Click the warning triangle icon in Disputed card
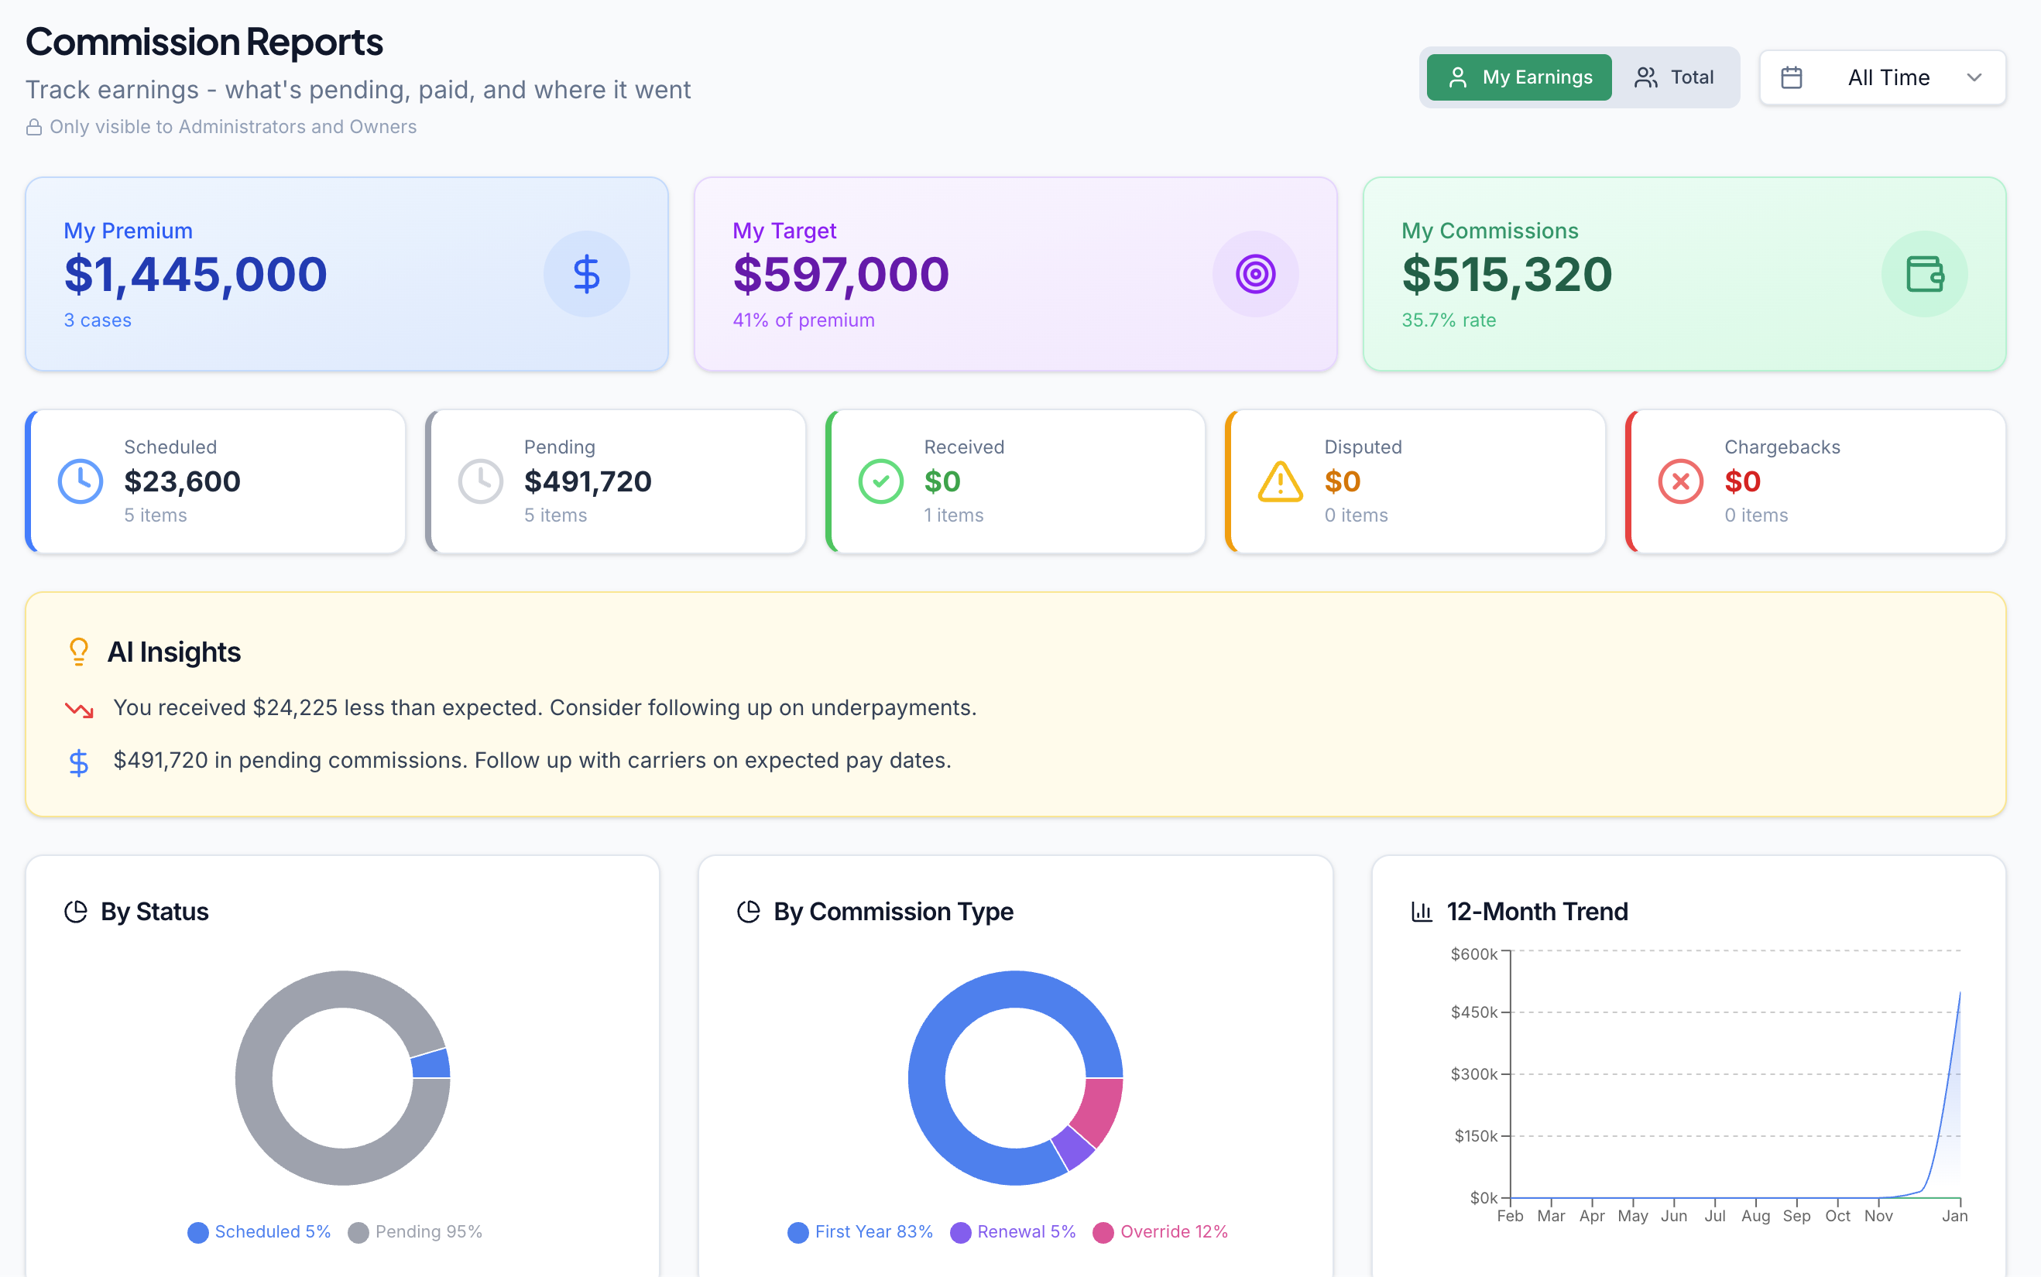 tap(1281, 481)
